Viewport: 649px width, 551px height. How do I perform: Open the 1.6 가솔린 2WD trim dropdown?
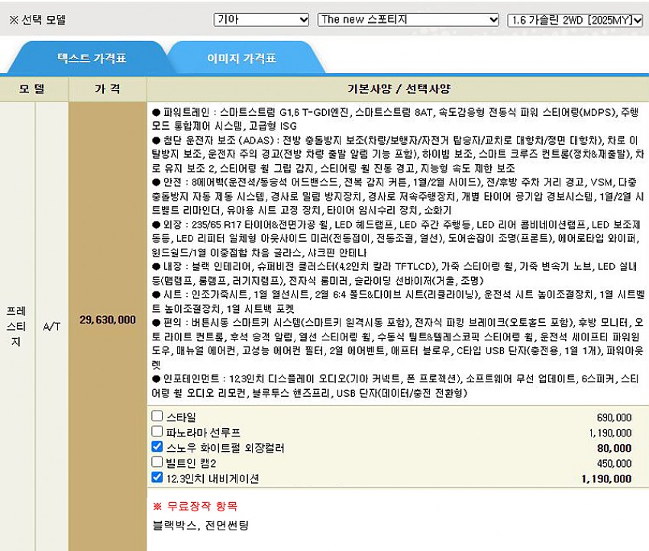(575, 20)
